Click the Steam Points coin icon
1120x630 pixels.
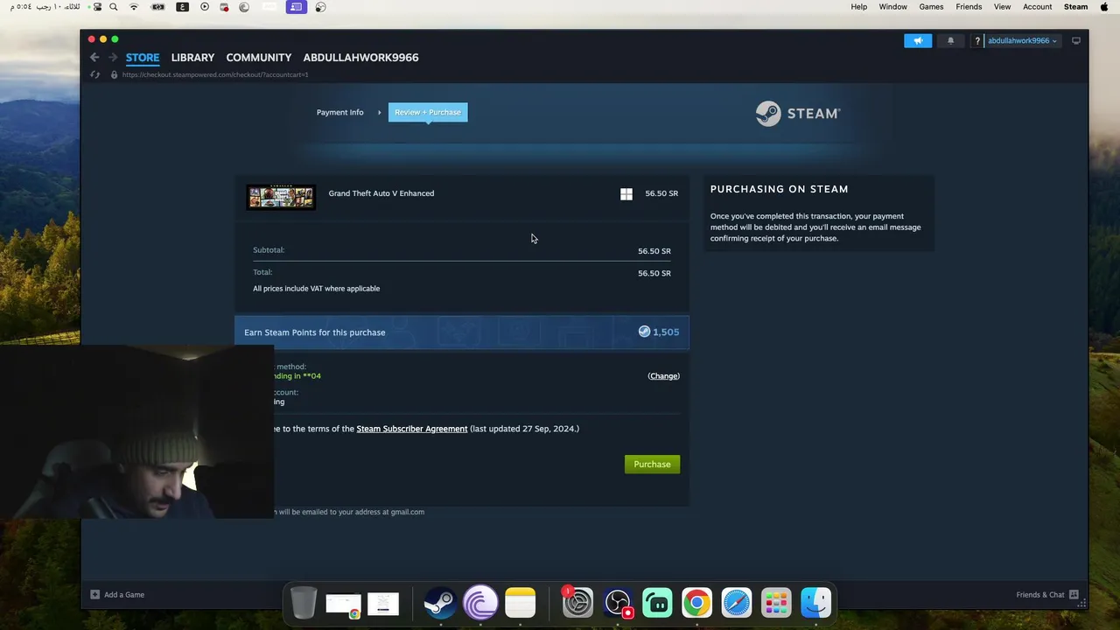[644, 332]
